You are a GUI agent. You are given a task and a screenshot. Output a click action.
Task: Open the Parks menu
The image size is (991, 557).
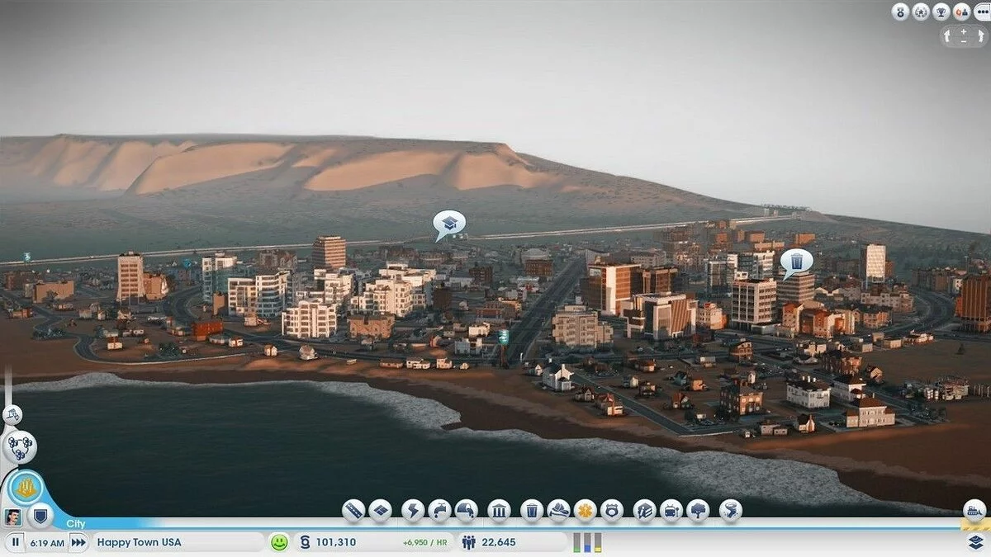click(x=698, y=510)
